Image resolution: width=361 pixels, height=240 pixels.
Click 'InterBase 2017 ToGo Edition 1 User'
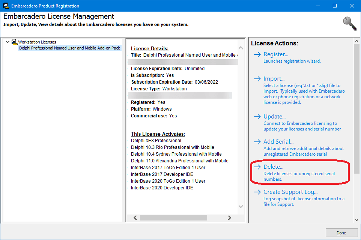[x=168, y=168]
